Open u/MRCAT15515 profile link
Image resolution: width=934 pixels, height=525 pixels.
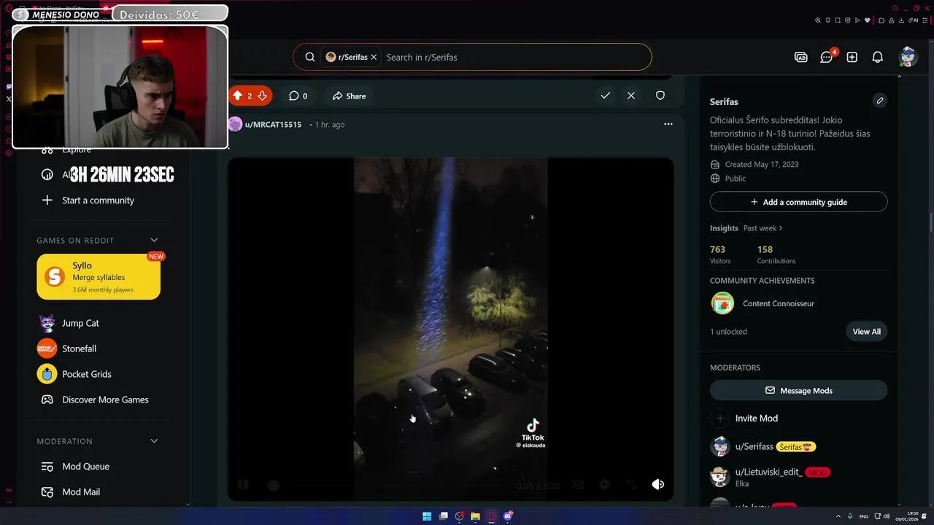click(273, 125)
